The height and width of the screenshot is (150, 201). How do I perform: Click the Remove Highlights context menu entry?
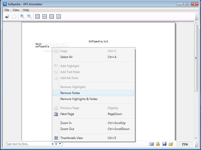(x=93, y=87)
